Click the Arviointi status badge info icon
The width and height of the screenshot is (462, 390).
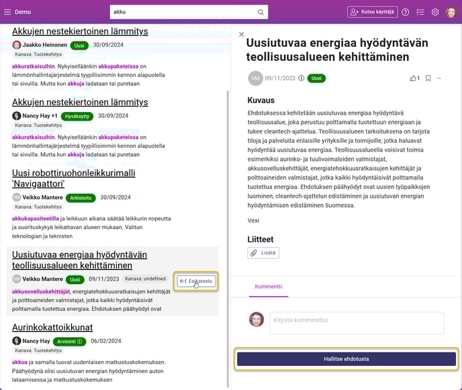(x=79, y=342)
